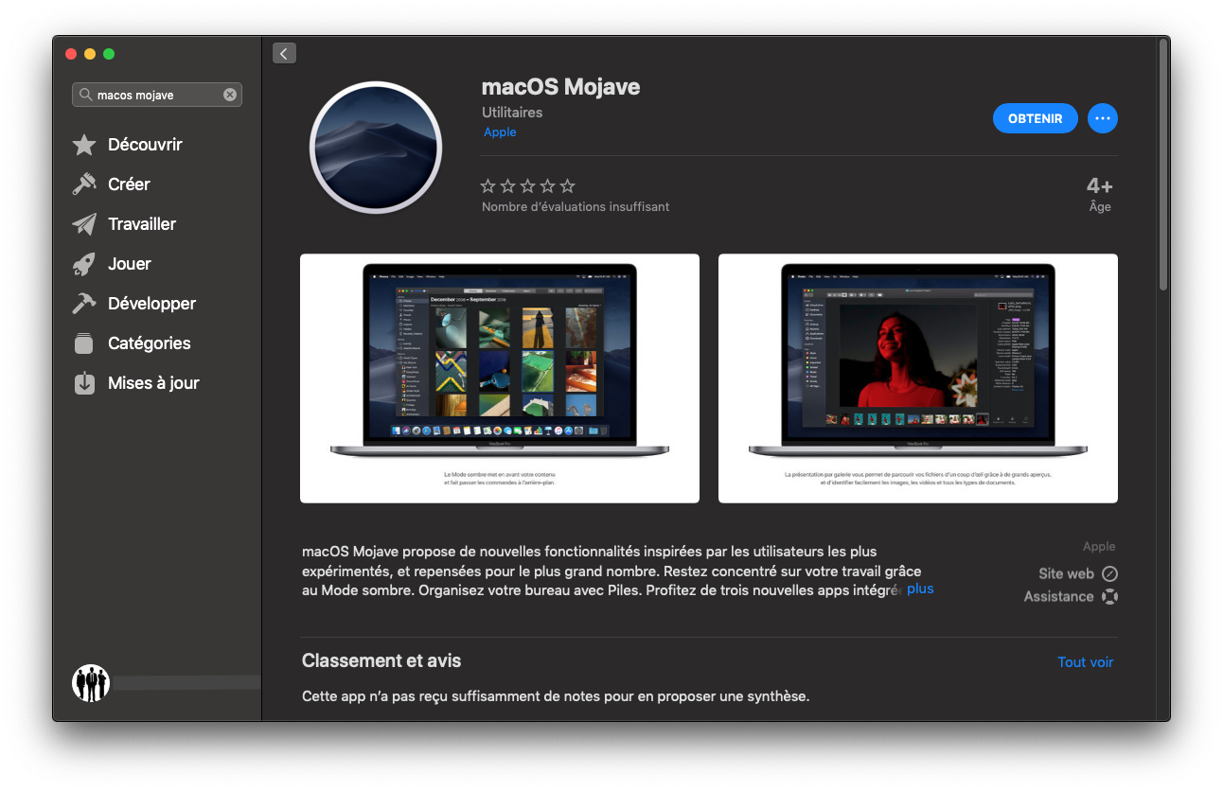Rate the app with the first star
Image resolution: width=1223 pixels, height=791 pixels.
[487, 185]
